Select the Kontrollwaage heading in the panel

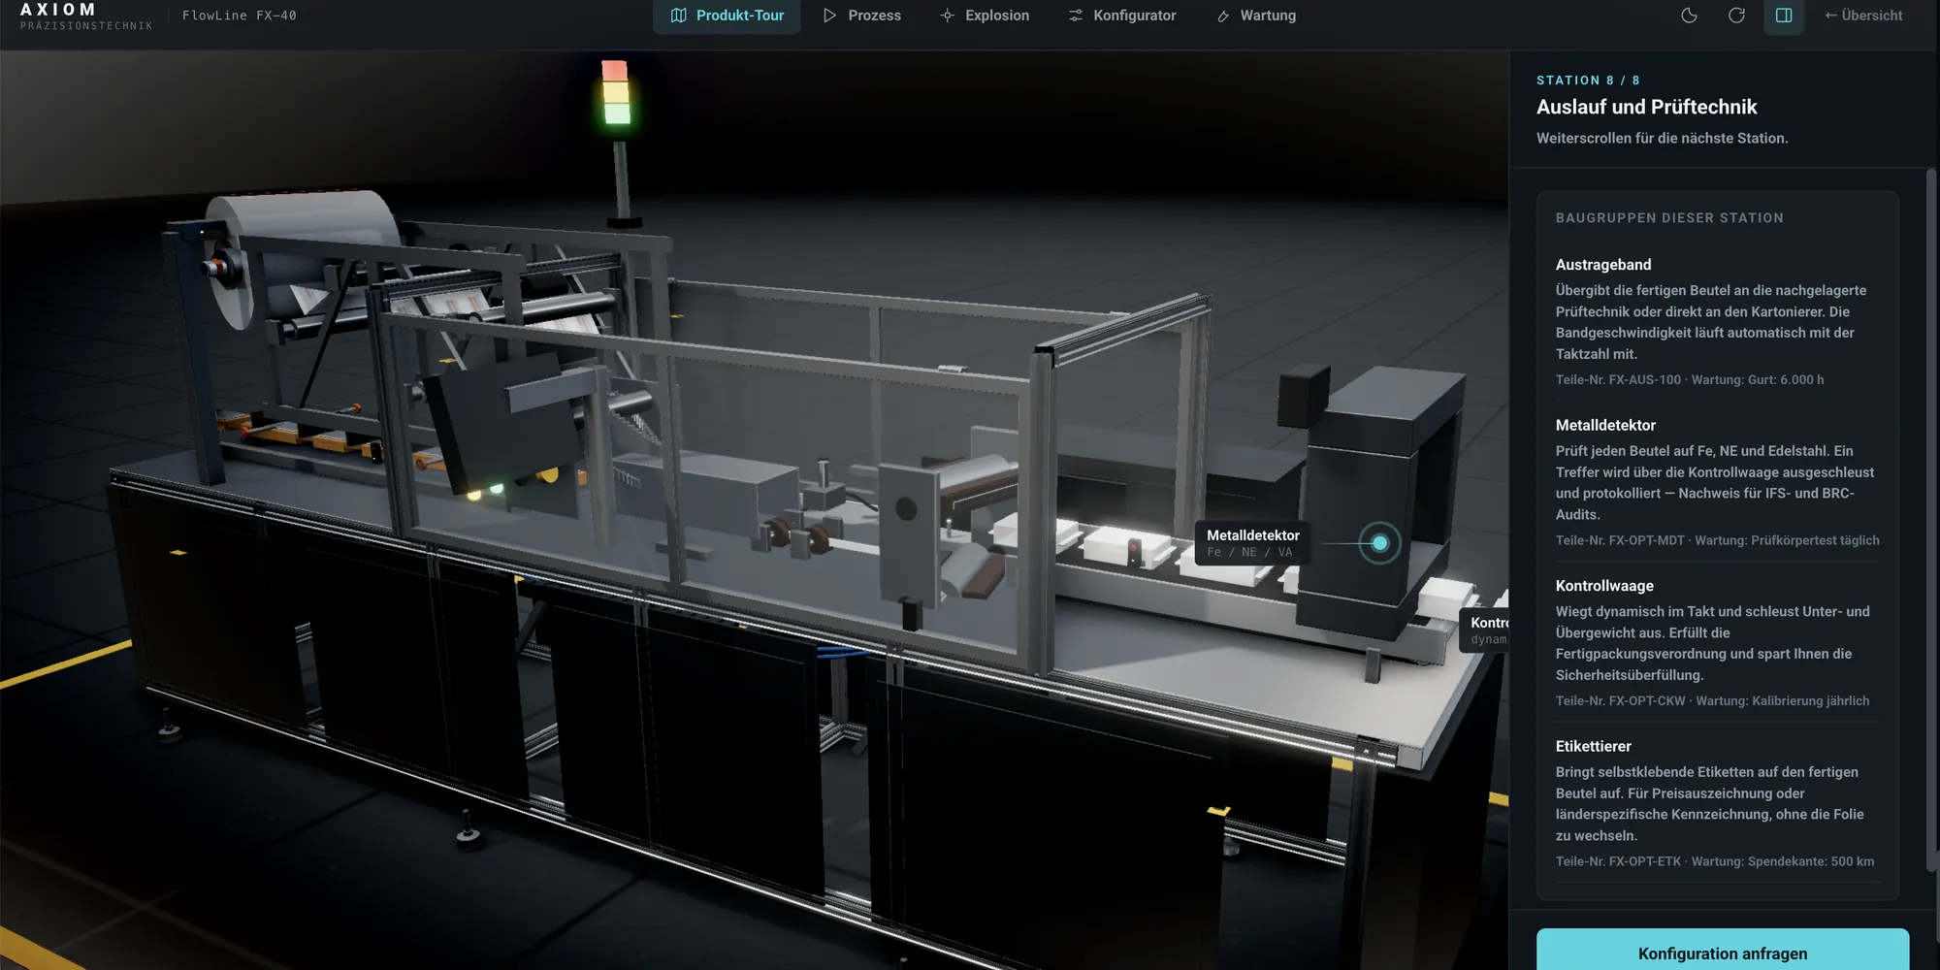(x=1604, y=586)
